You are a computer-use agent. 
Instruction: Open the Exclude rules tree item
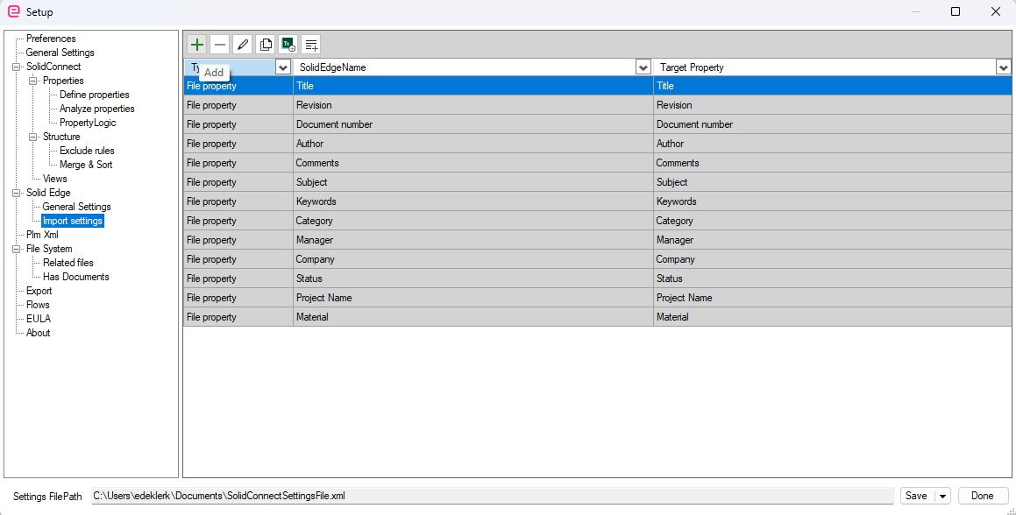click(x=87, y=151)
